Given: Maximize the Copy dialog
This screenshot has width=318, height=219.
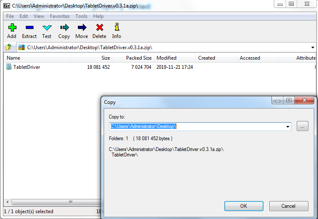Looking at the screenshot, I should coord(289,100).
